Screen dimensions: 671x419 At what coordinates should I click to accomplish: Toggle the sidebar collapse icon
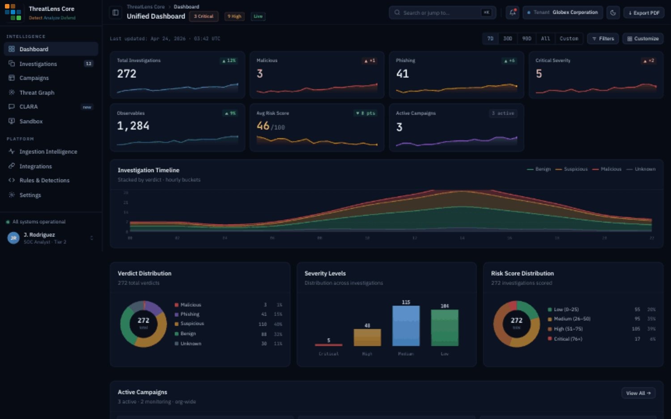pyautogui.click(x=115, y=13)
